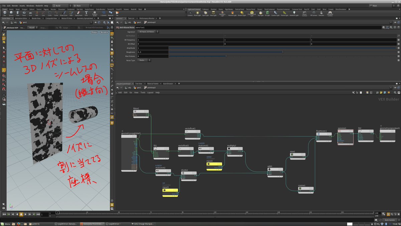This screenshot has height=226, width=401.
Task: Select the Box shelf tool
Action: point(5,13)
